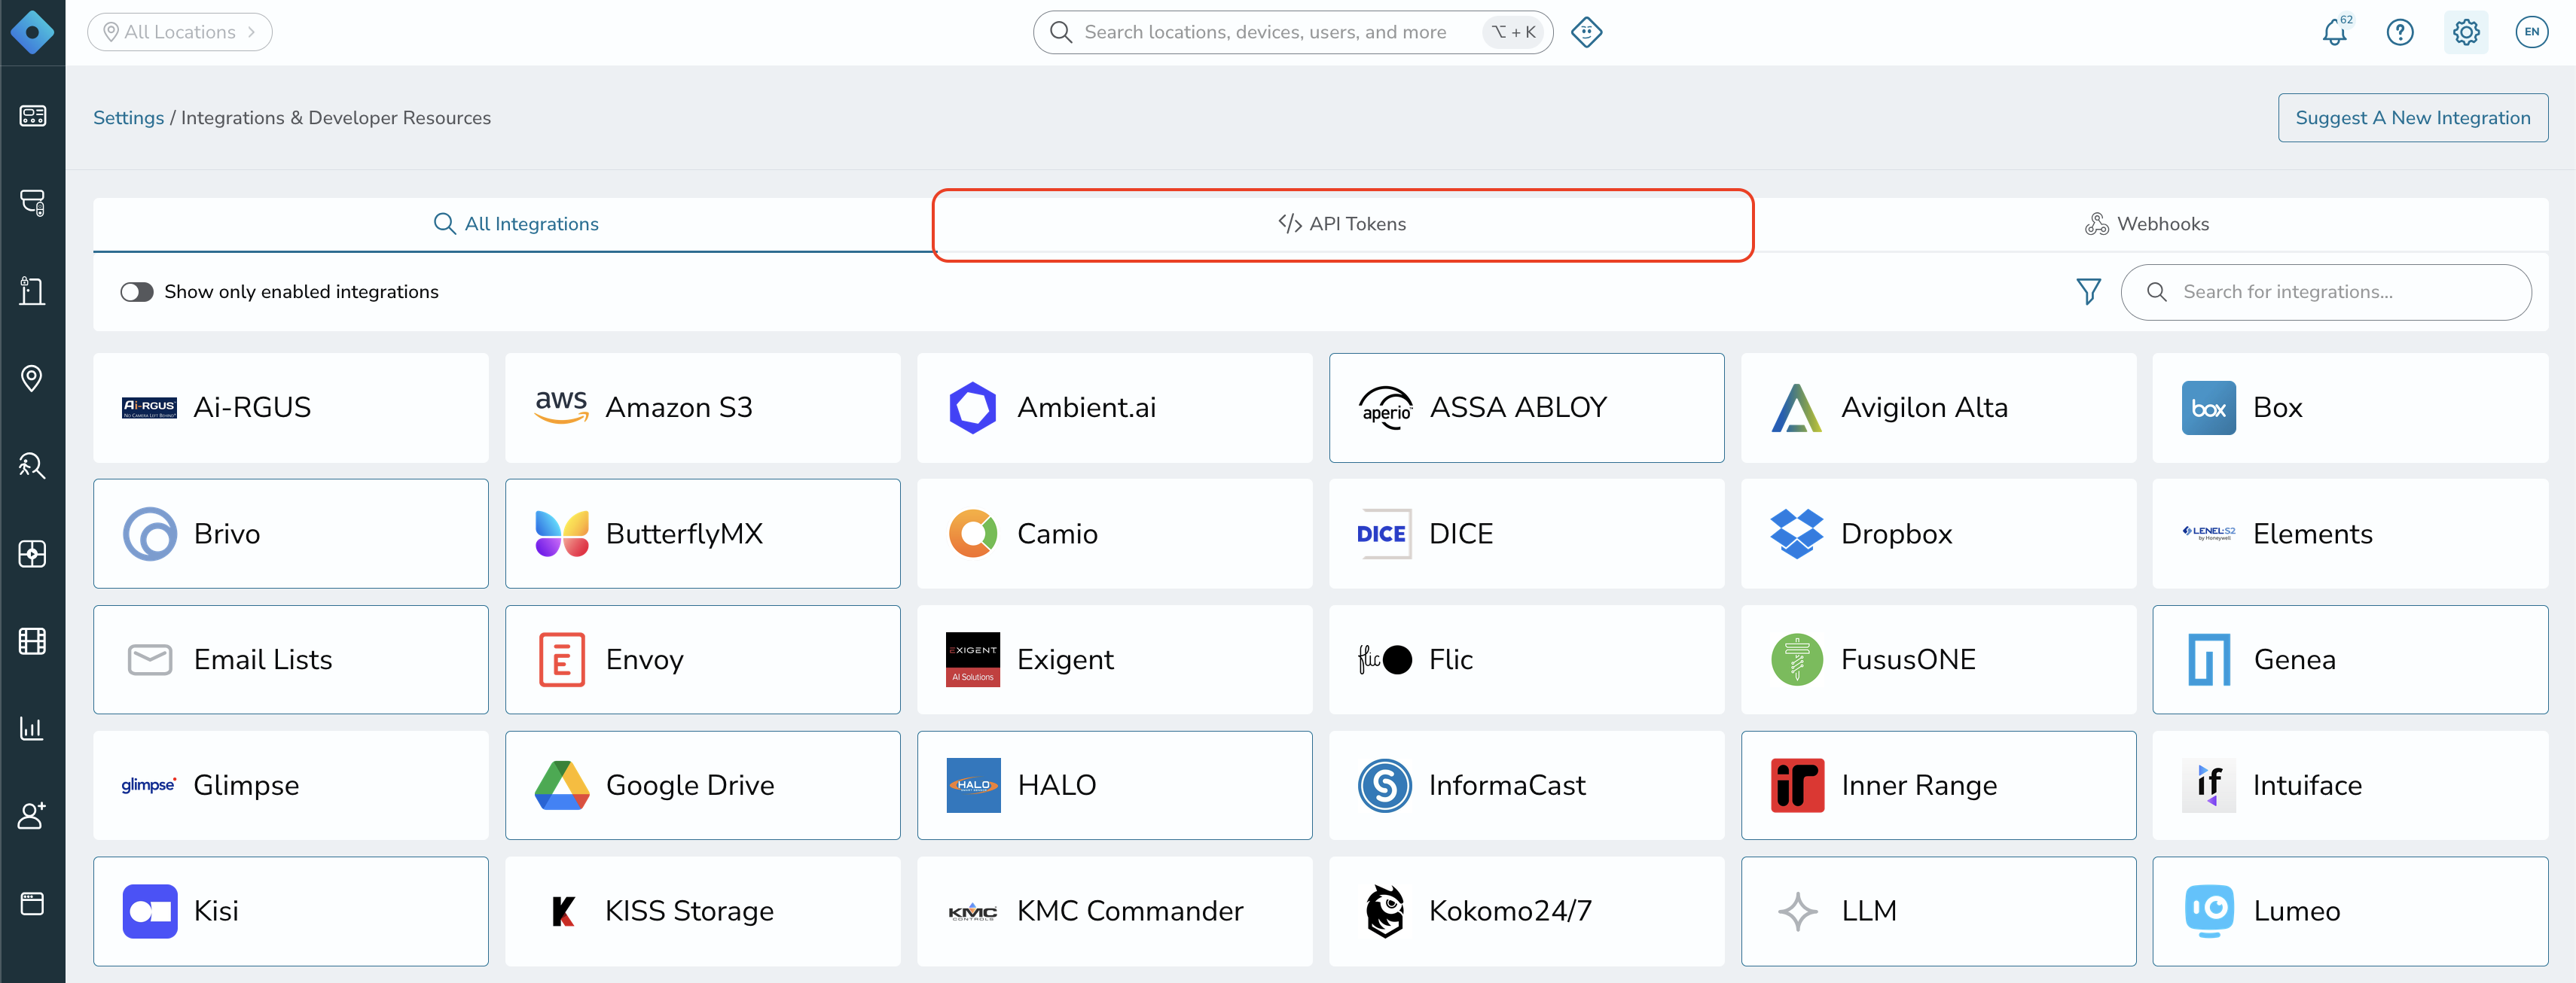Click the diamond assistant icon beside the search bar

click(x=1586, y=32)
